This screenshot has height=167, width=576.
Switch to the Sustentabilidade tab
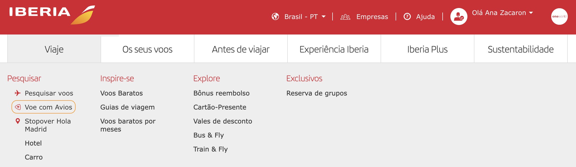(521, 49)
